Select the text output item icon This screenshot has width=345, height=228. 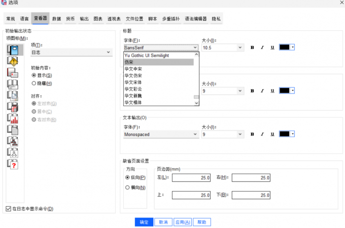[13, 130]
